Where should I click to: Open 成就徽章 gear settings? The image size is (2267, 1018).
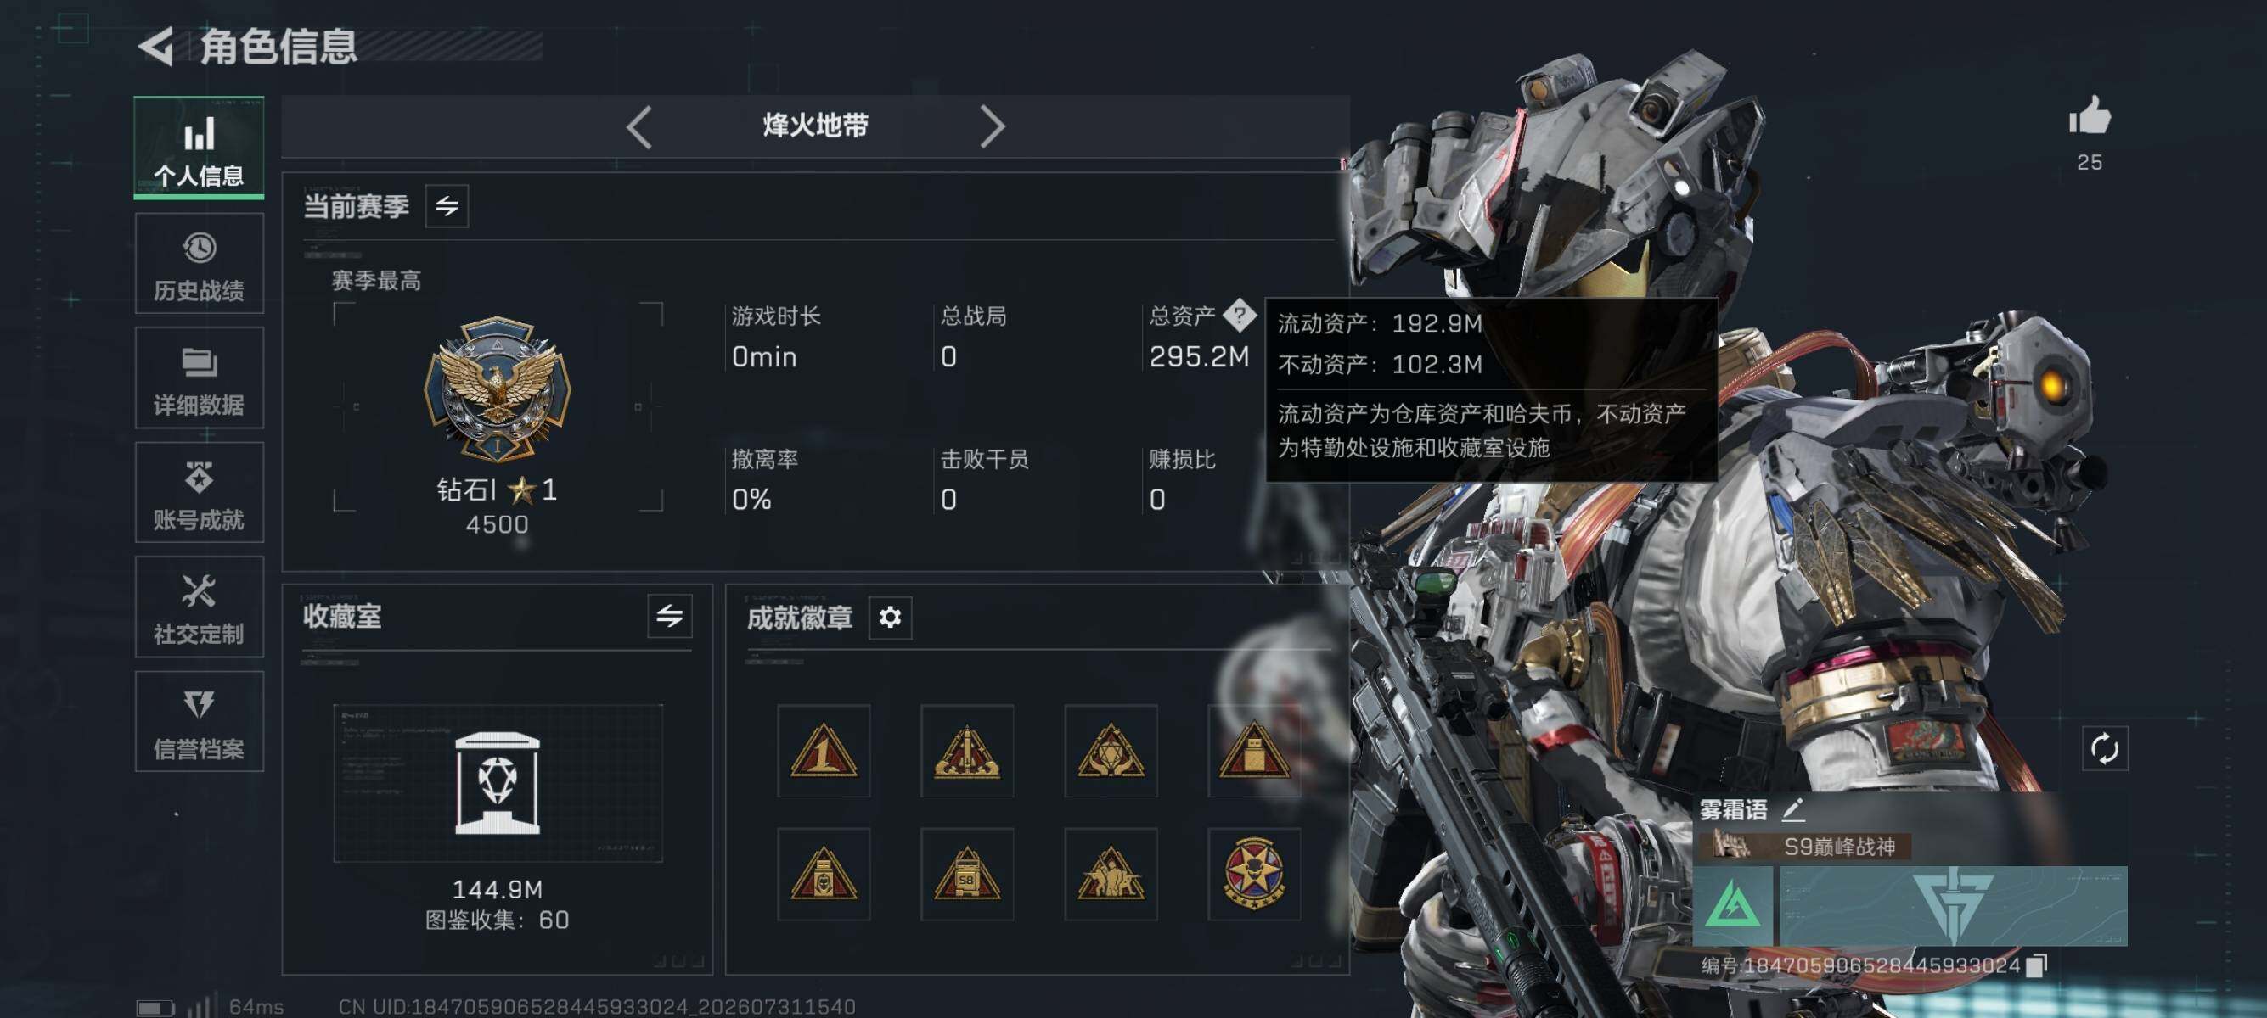pos(890,617)
